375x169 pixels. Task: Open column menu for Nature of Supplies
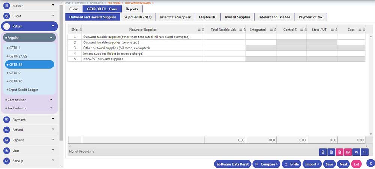(199, 30)
